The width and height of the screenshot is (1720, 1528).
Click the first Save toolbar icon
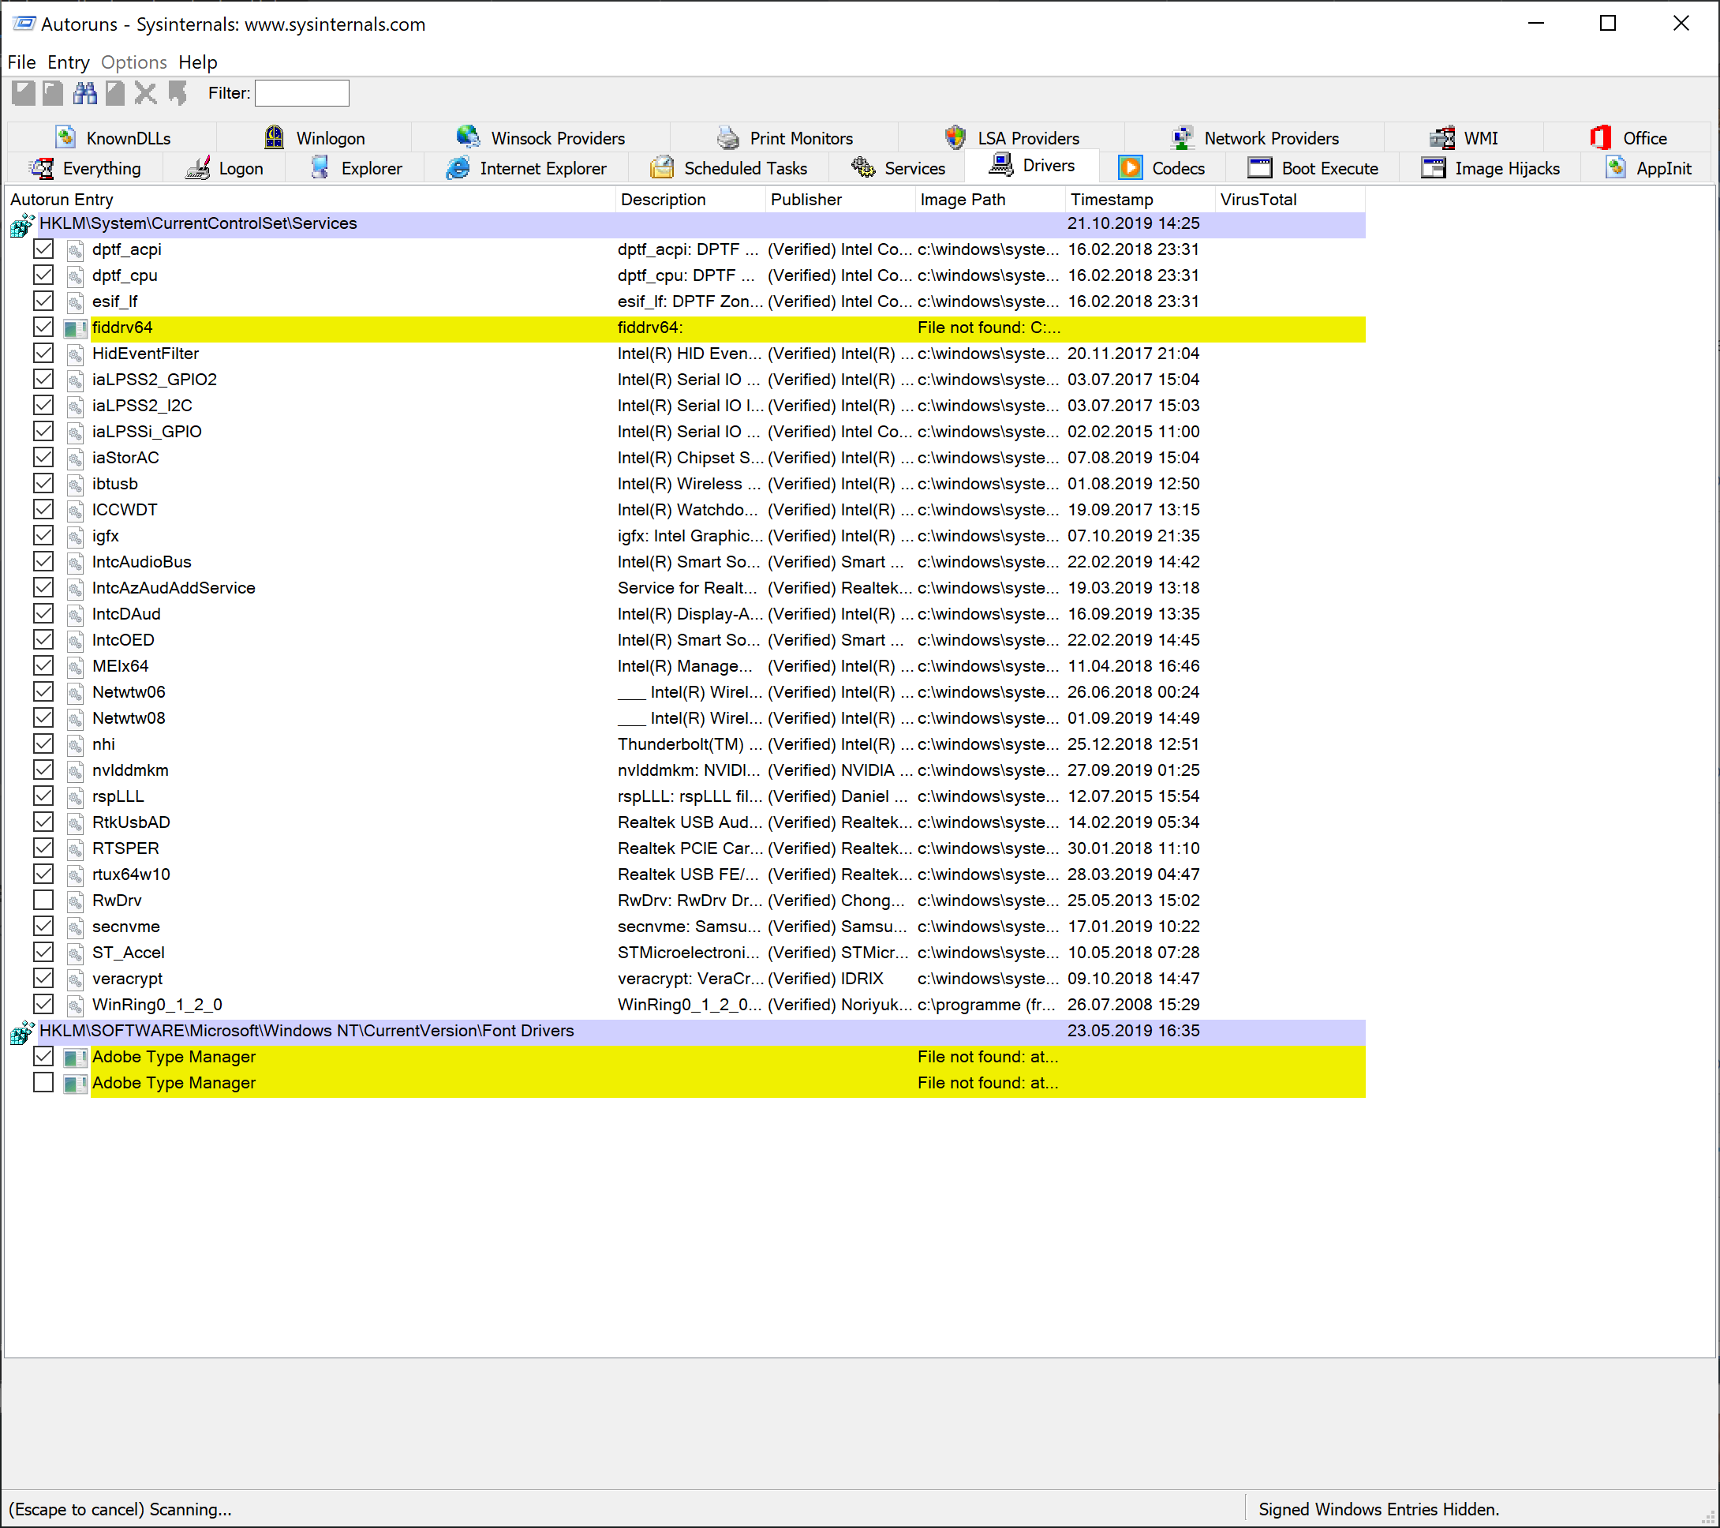pyautogui.click(x=24, y=93)
